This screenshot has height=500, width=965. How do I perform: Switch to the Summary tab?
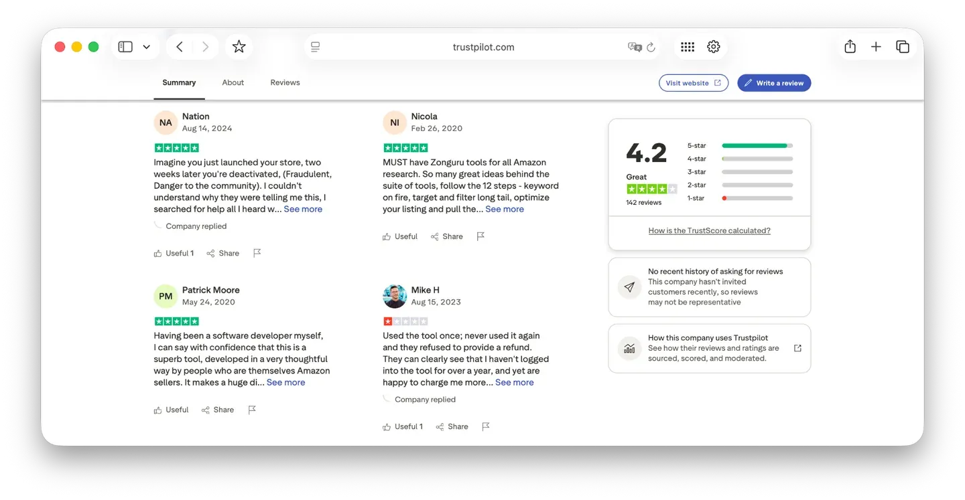179,83
